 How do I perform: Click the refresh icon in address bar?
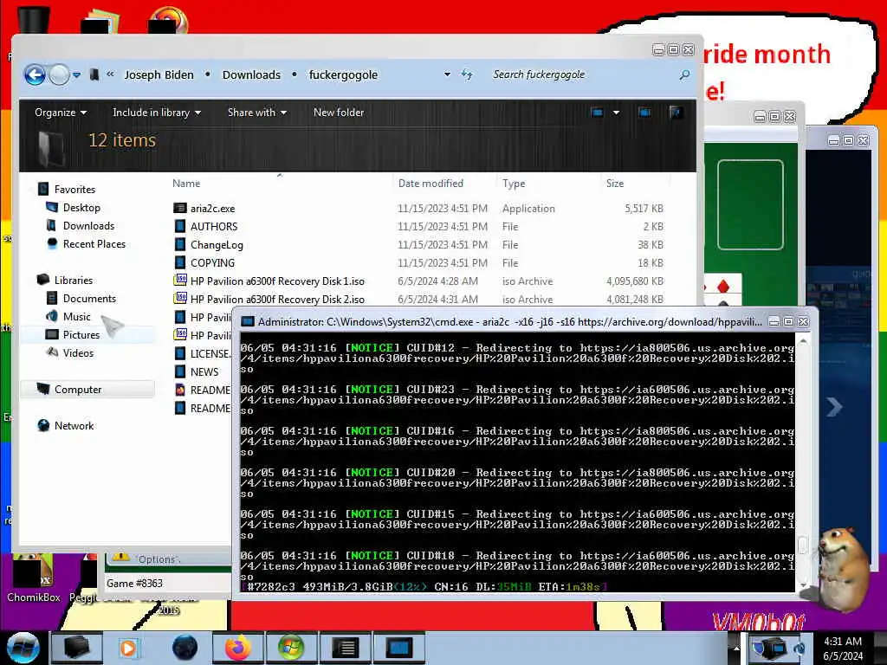point(467,74)
